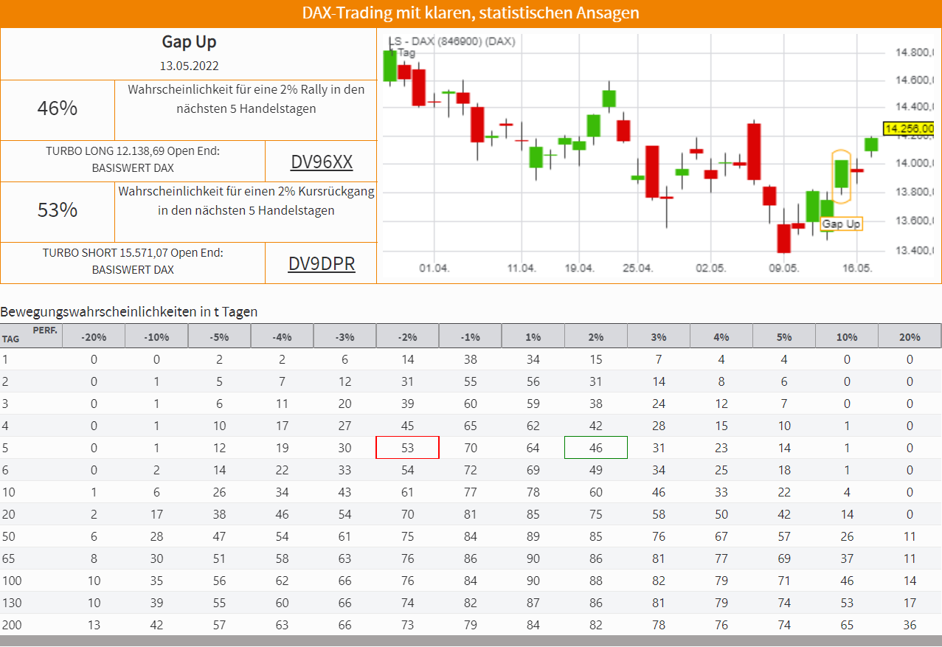Click the 16.05. date on chart axis
Image resolution: width=942 pixels, height=647 pixels.
coord(856,268)
